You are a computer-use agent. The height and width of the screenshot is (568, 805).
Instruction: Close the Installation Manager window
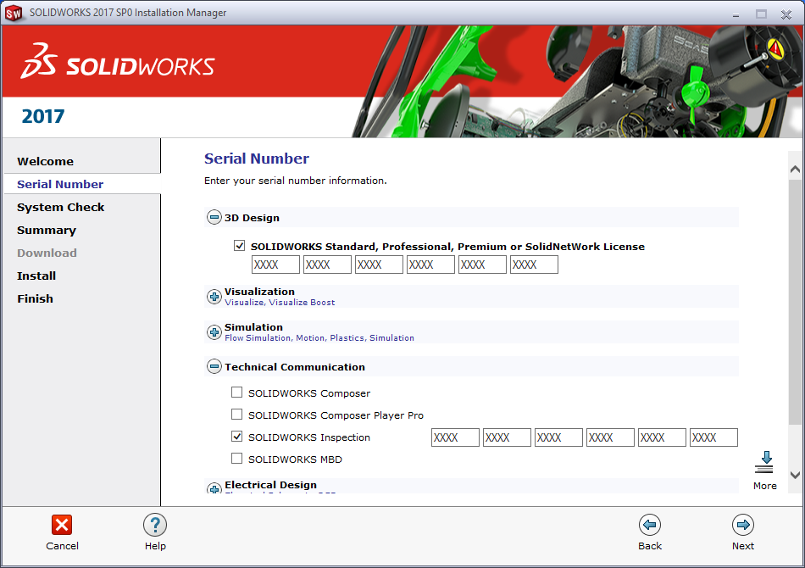(786, 14)
